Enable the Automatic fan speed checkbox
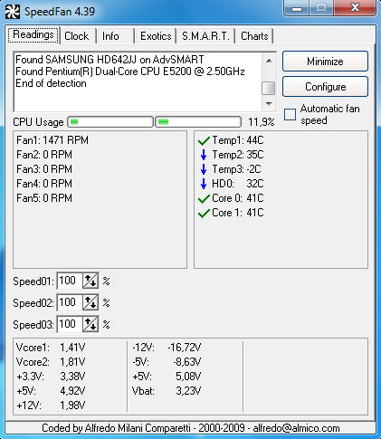 pos(290,115)
